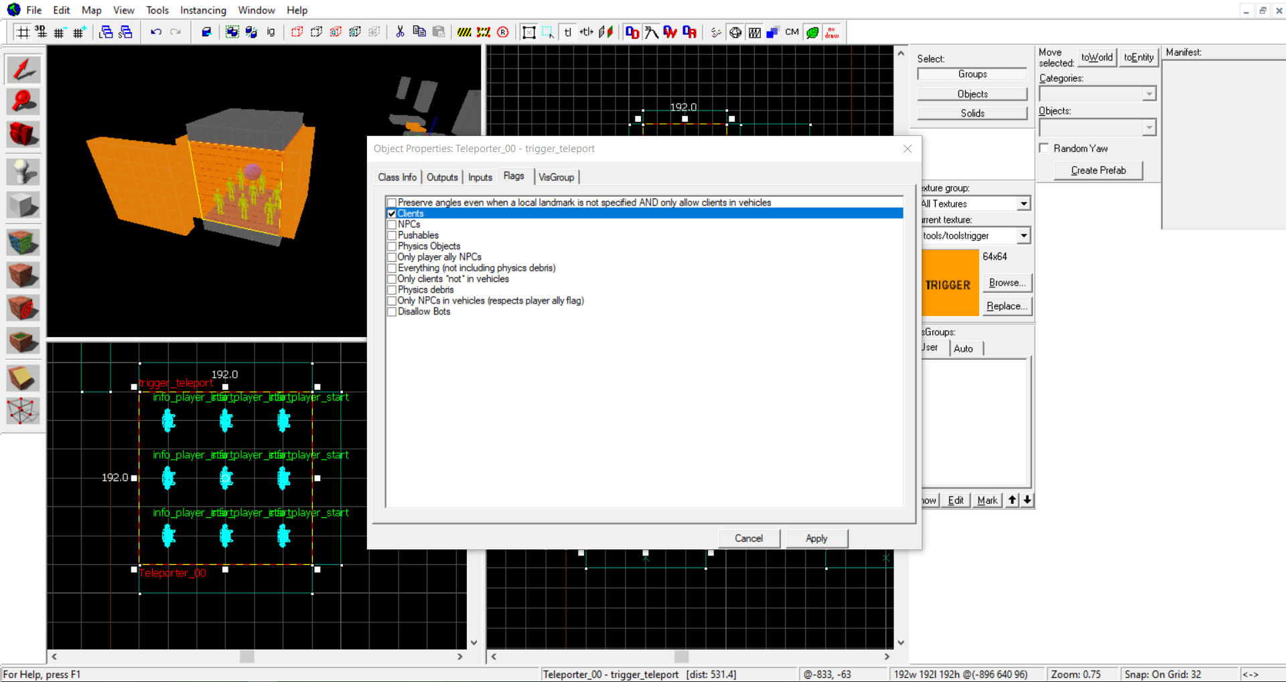Switch to the Outputs tab
This screenshot has height=682, width=1286.
tap(442, 177)
